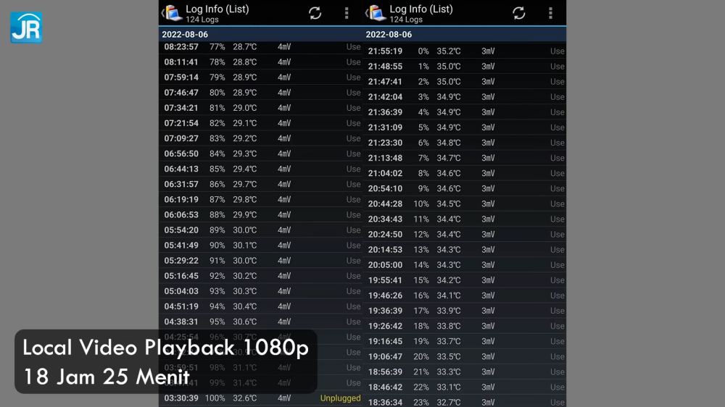Tap the 06:31:57 log row showing 86%
Image resolution: width=725 pixels, height=407 pixels.
(260, 185)
